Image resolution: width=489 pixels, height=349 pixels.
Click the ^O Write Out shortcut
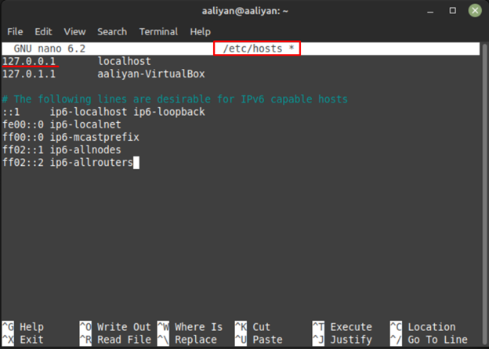click(115, 327)
